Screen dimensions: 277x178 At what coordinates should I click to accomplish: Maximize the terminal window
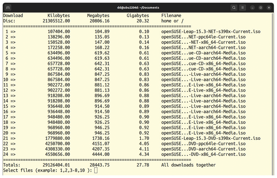[x=261, y=7]
